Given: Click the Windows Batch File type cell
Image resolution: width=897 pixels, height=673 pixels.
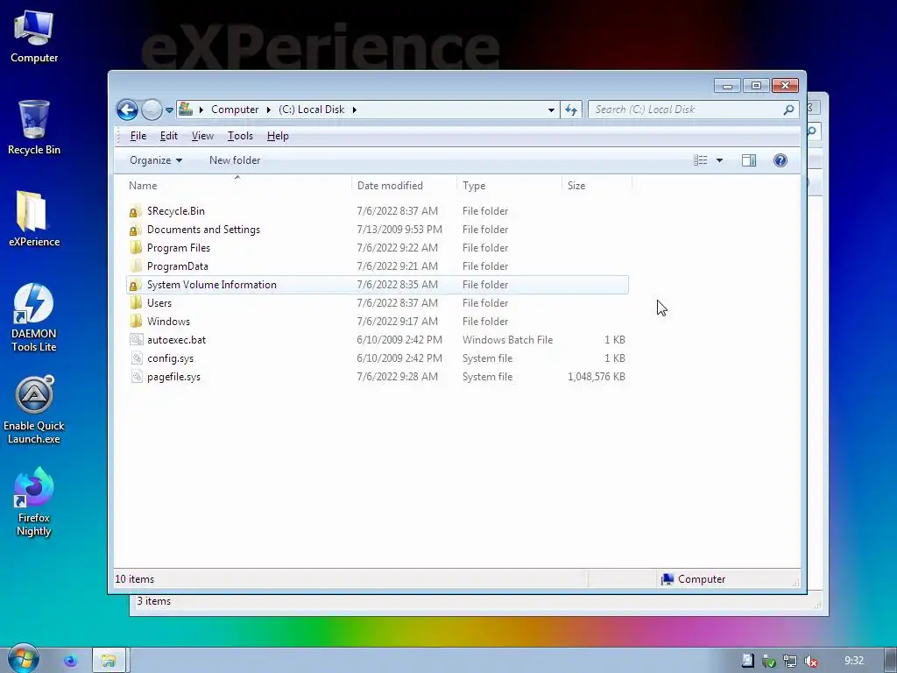Looking at the screenshot, I should [507, 339].
